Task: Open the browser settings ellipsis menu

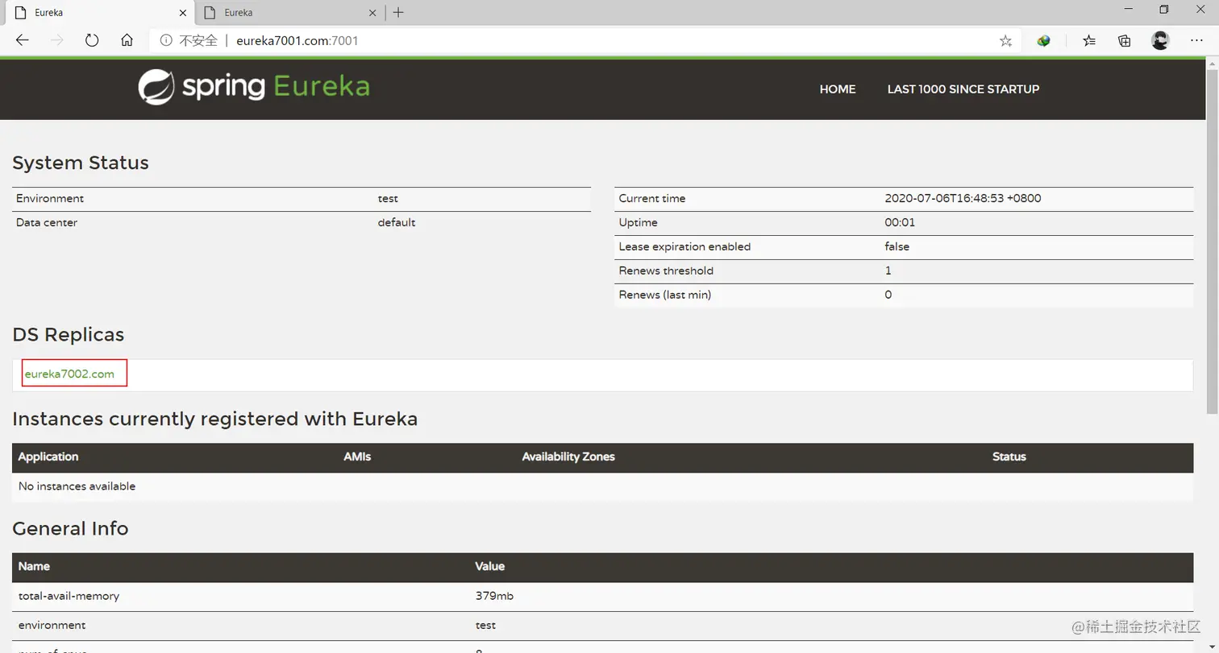Action: (x=1197, y=40)
